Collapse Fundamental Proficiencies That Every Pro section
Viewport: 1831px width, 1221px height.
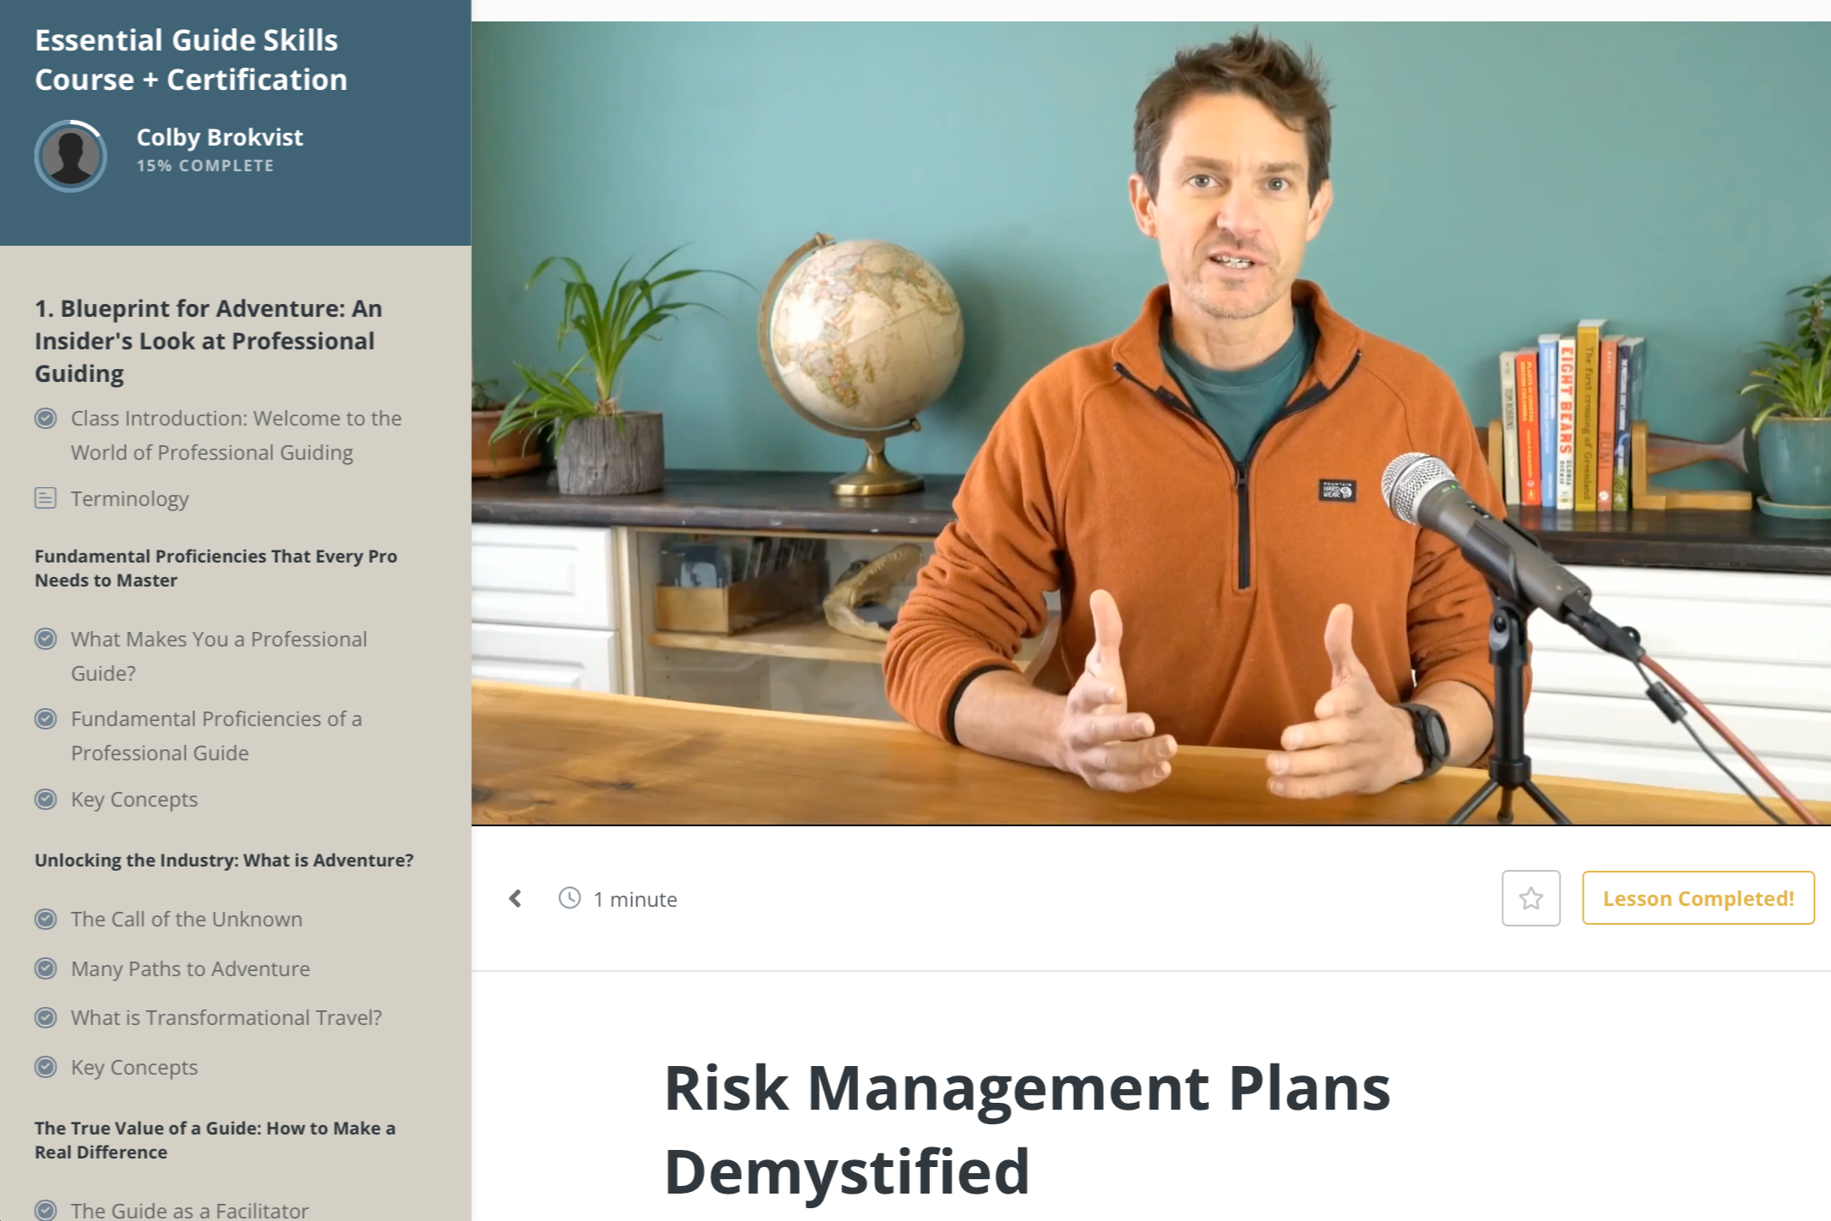[x=215, y=568]
